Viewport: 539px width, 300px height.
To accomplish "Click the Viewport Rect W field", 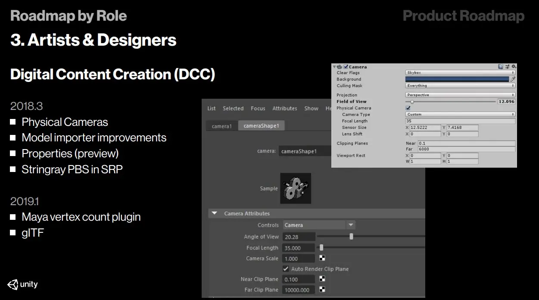I will [x=425, y=162].
